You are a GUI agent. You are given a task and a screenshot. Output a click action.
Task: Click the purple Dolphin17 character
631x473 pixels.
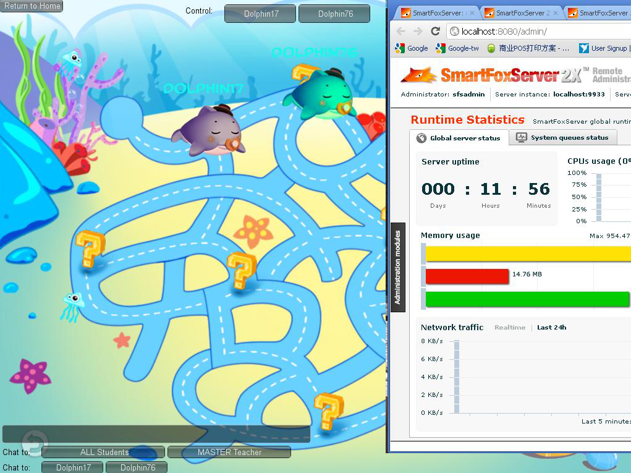click(209, 130)
